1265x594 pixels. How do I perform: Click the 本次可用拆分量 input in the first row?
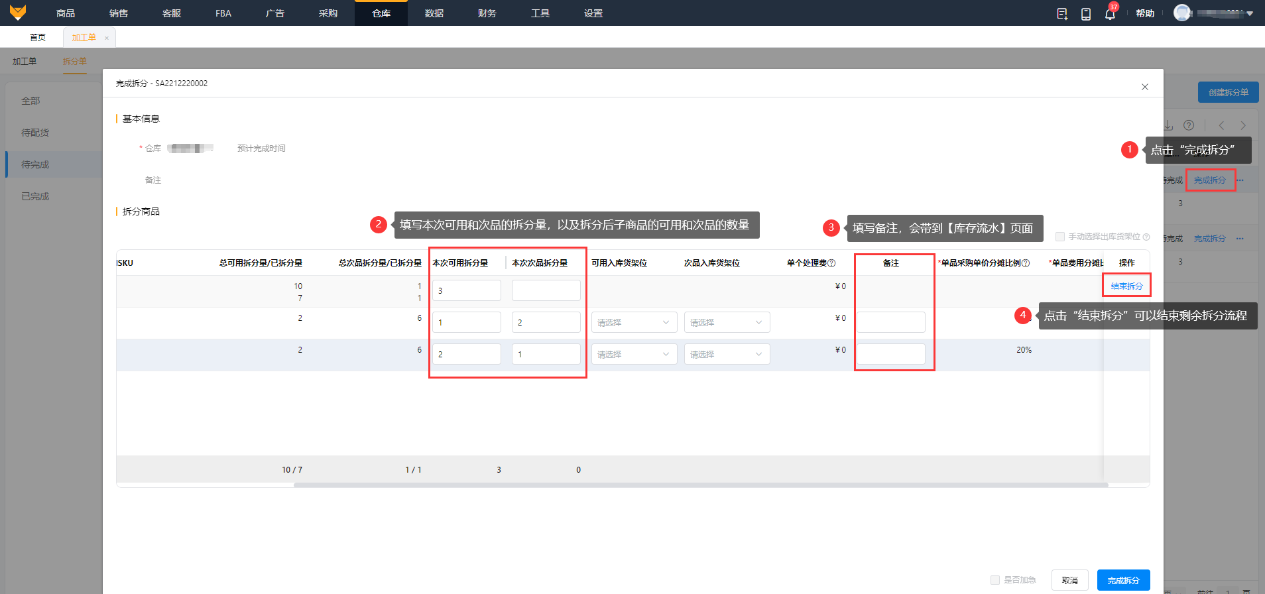point(467,290)
